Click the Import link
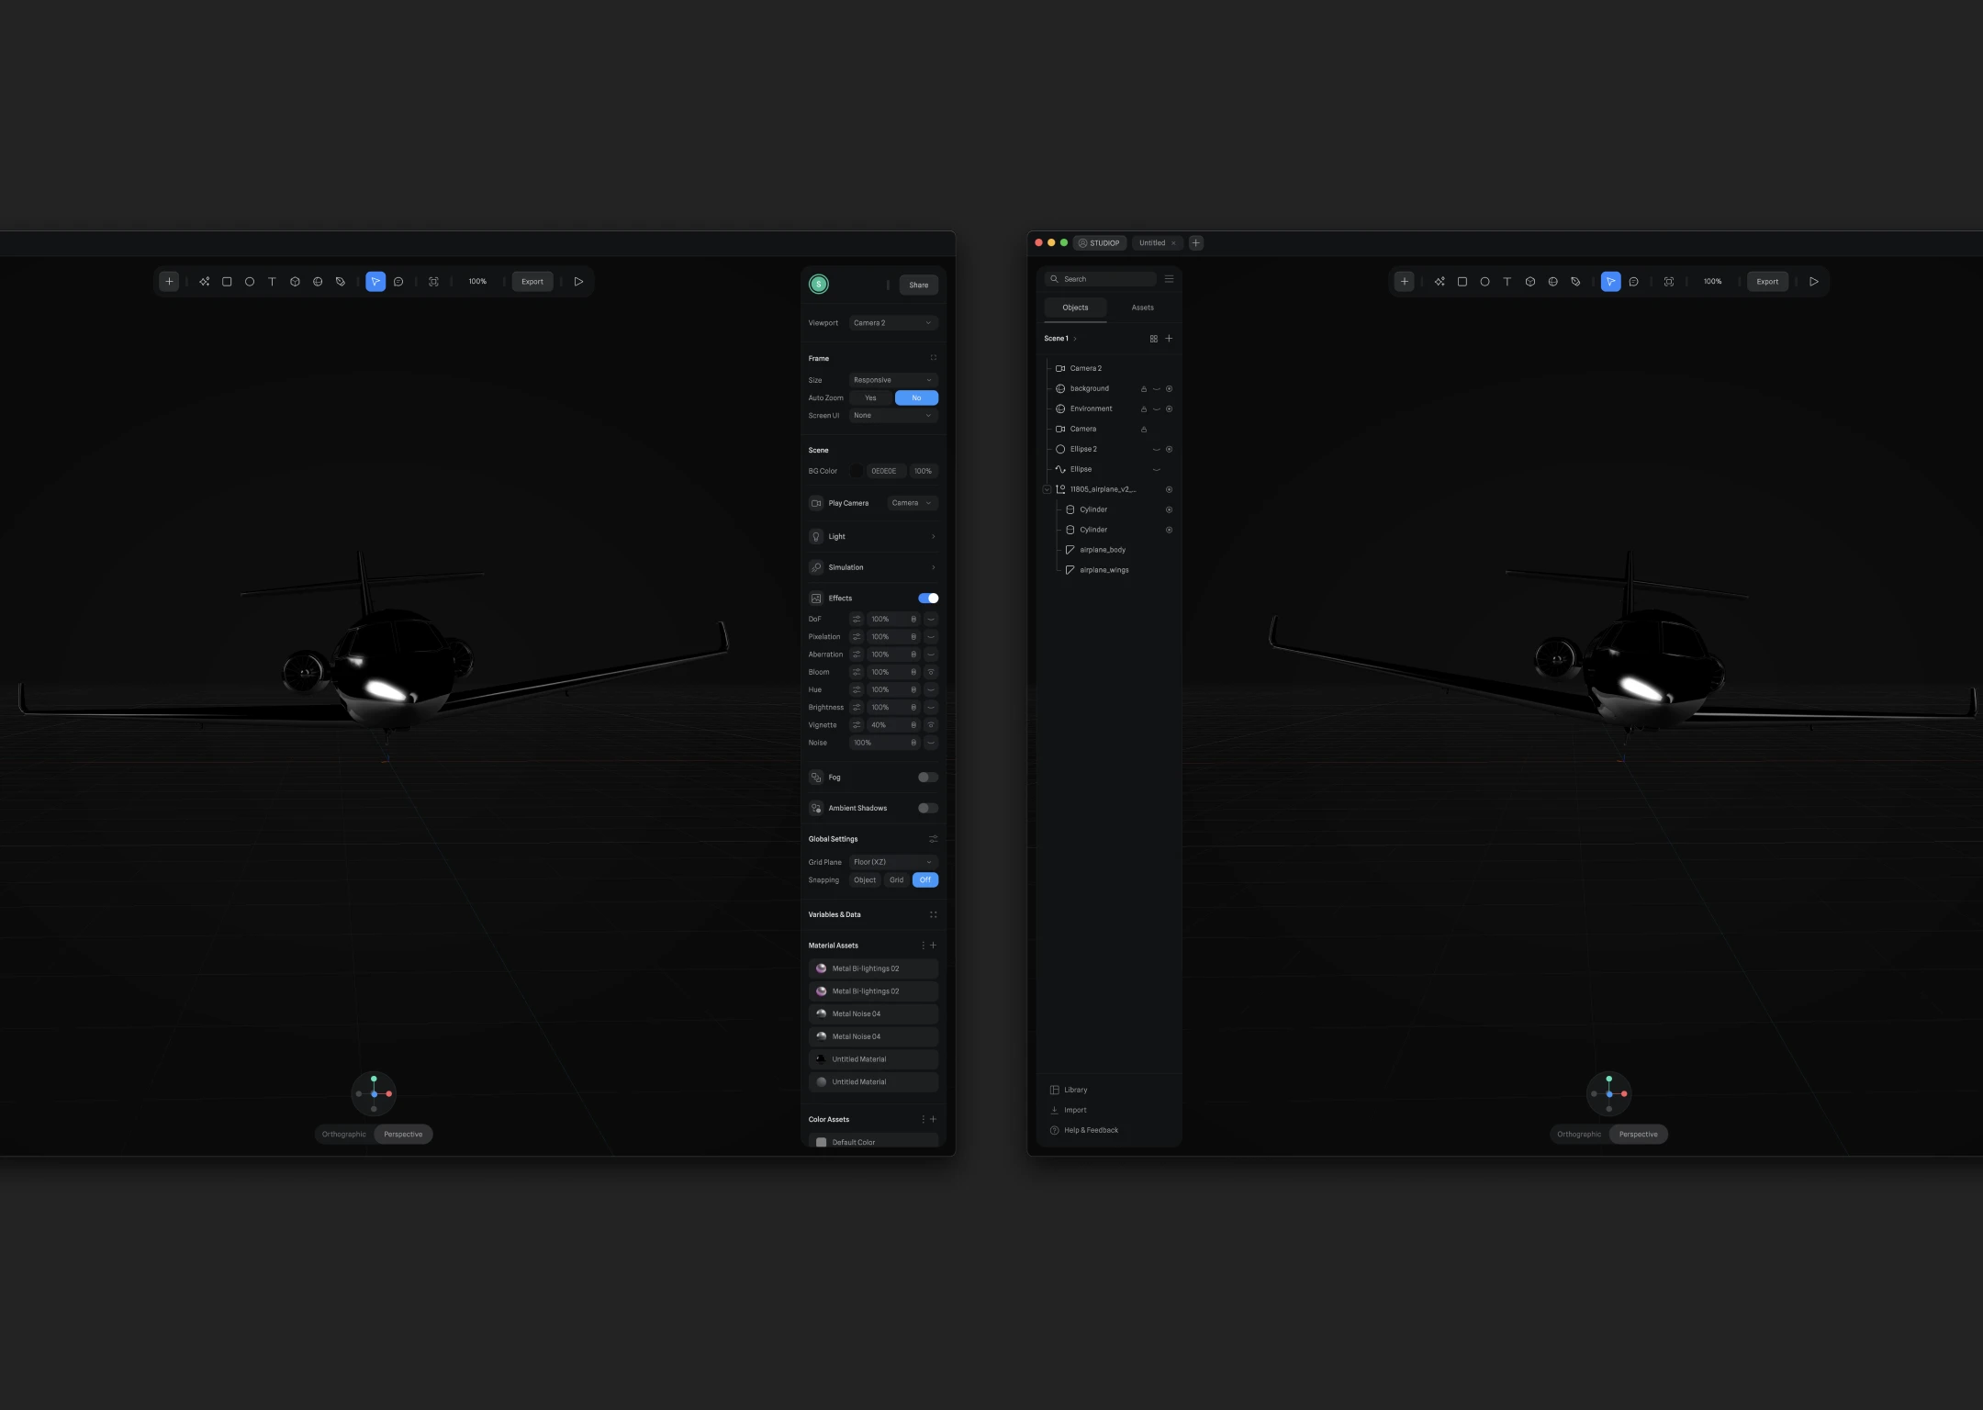This screenshot has width=1983, height=1410. pyautogui.click(x=1069, y=1111)
